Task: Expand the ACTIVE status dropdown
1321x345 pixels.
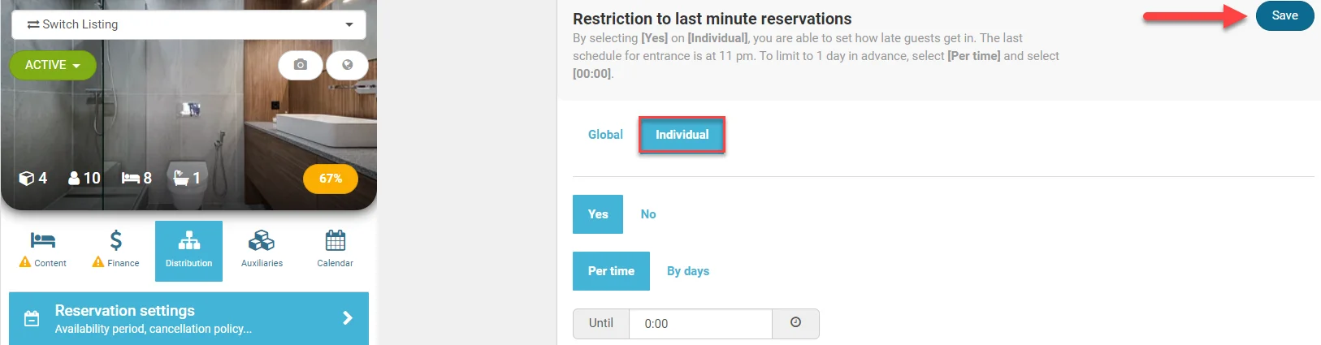Action: pos(53,65)
